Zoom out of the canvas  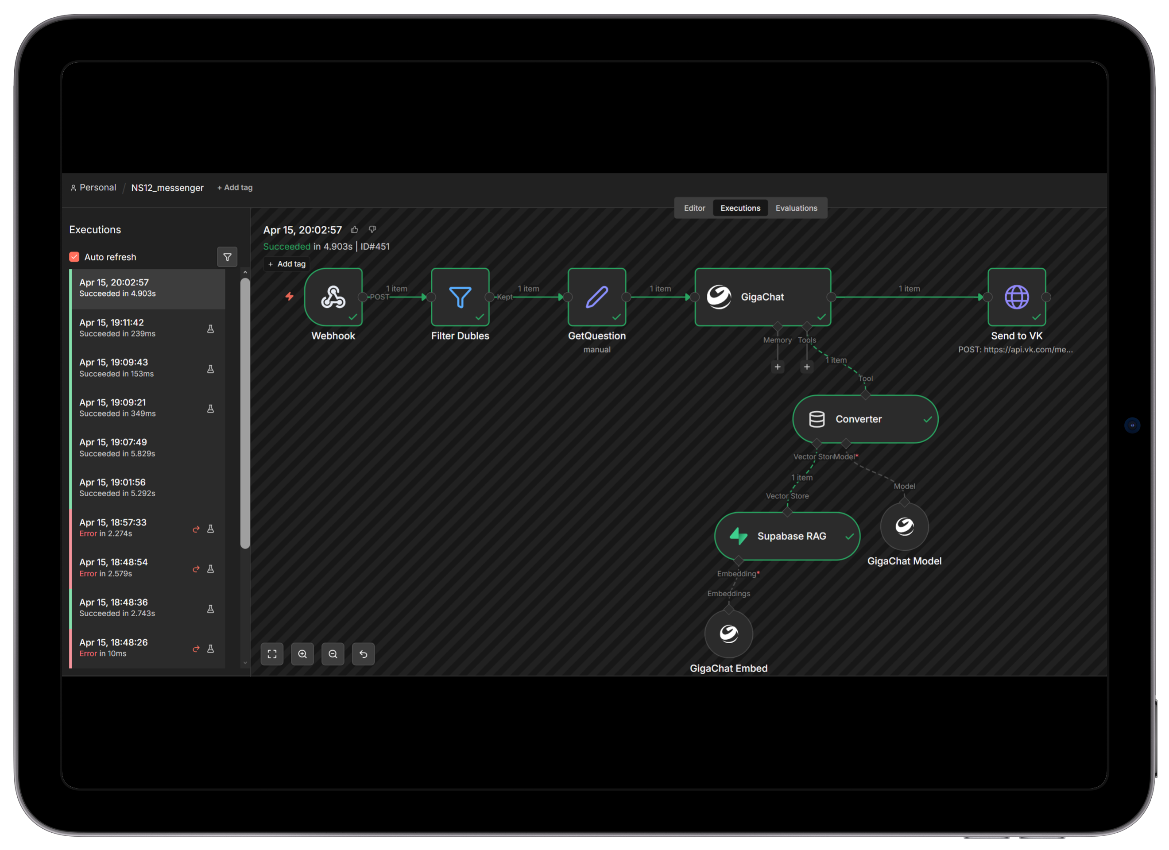(333, 653)
